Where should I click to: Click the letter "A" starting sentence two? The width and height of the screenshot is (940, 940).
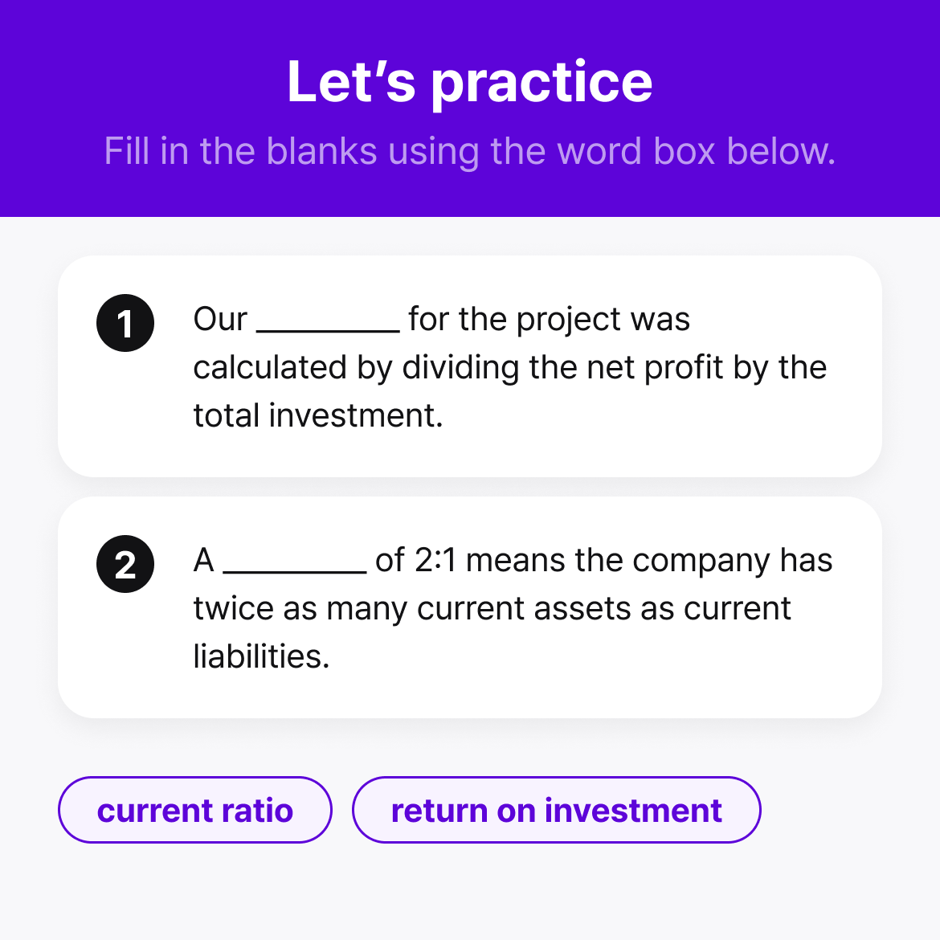point(204,560)
